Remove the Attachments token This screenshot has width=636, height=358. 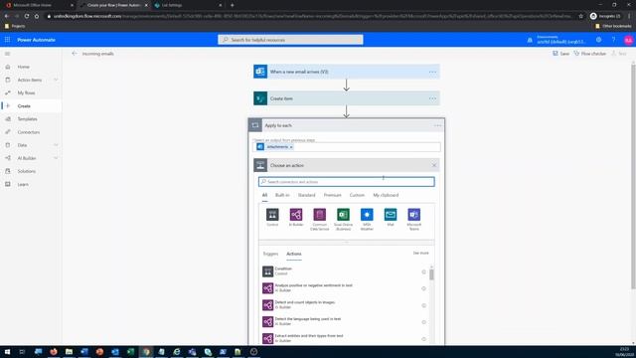(x=291, y=147)
